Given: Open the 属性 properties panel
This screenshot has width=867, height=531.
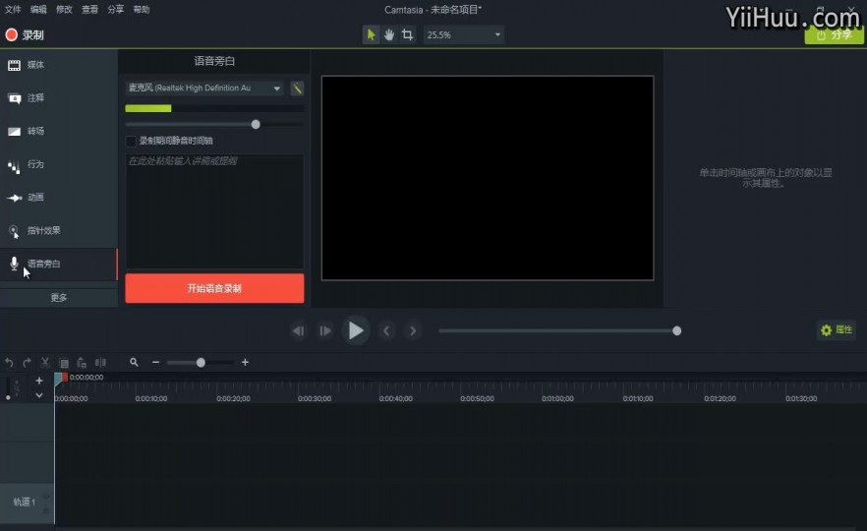Looking at the screenshot, I should pyautogui.click(x=837, y=330).
